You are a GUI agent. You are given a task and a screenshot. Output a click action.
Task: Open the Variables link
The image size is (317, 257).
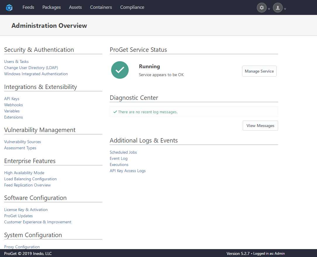pos(12,111)
